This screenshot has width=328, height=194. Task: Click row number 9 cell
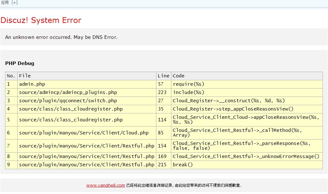pyautogui.click(x=11, y=165)
